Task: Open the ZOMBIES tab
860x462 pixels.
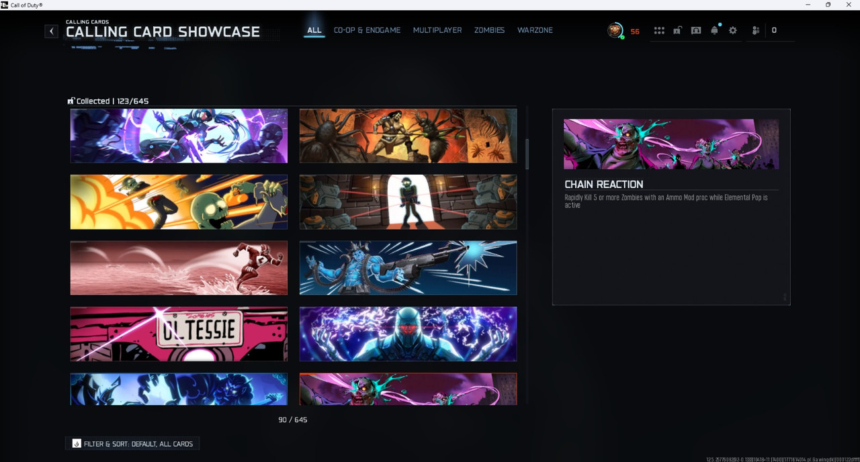Action: pos(489,30)
